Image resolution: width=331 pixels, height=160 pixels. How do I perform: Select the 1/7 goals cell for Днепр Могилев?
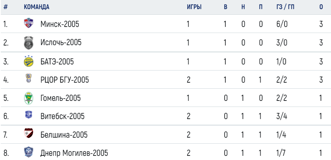click(281, 153)
